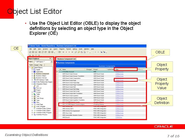Open the File menu
The width and height of the screenshot is (185, 138).
tap(31, 49)
